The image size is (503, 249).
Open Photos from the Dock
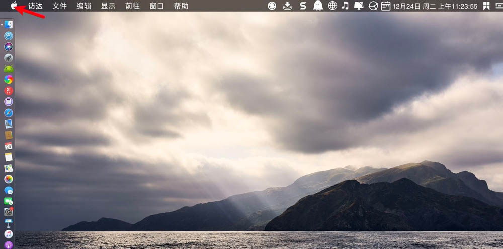pos(9,179)
